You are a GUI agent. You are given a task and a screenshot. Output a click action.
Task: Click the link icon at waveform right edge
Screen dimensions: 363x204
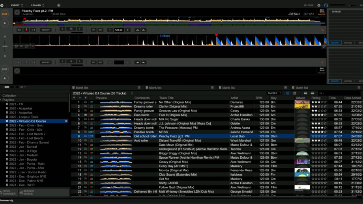click(324, 46)
